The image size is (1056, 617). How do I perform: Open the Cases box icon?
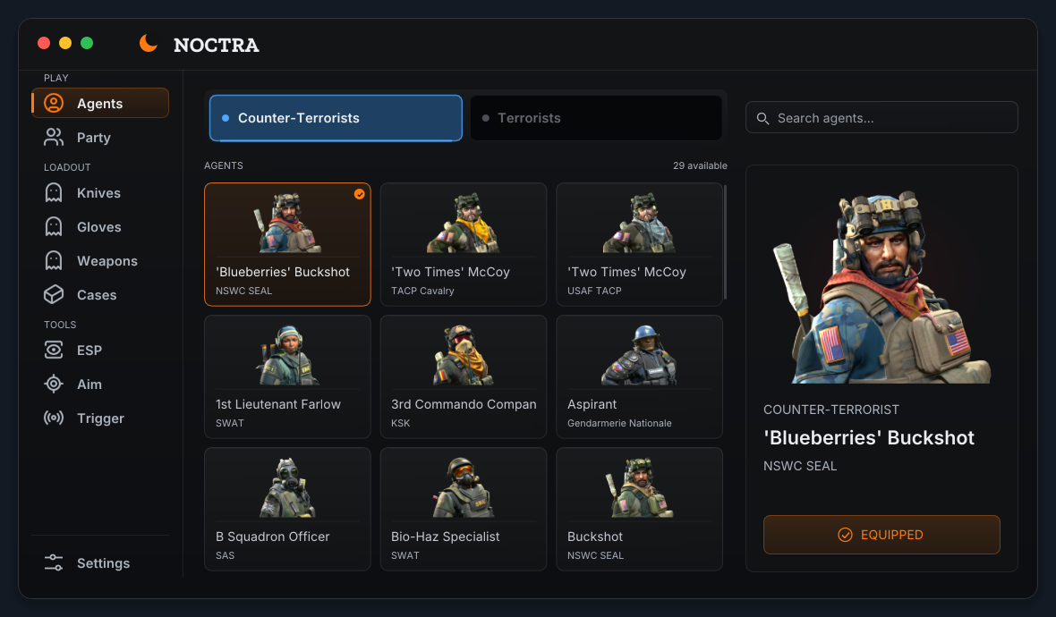point(54,295)
